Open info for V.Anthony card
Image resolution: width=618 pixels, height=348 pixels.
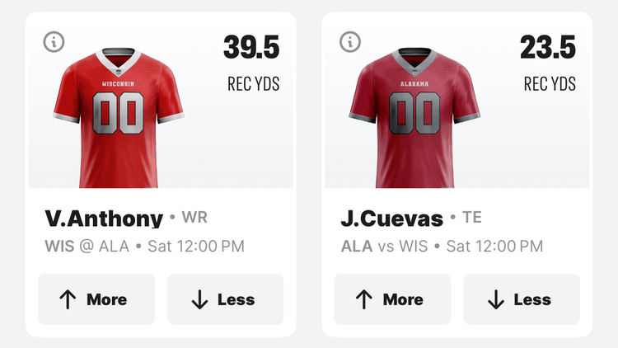tap(54, 42)
